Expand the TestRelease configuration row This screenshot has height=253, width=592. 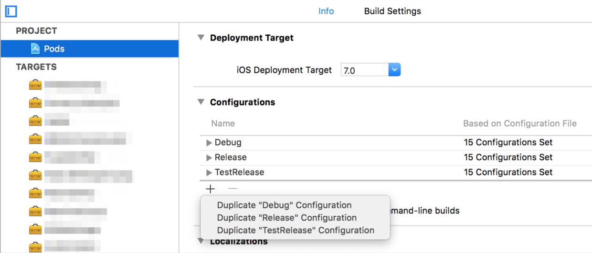pyautogui.click(x=209, y=172)
